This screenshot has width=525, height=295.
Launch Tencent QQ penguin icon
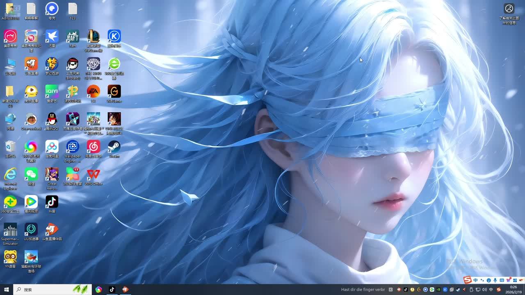pyautogui.click(x=52, y=120)
